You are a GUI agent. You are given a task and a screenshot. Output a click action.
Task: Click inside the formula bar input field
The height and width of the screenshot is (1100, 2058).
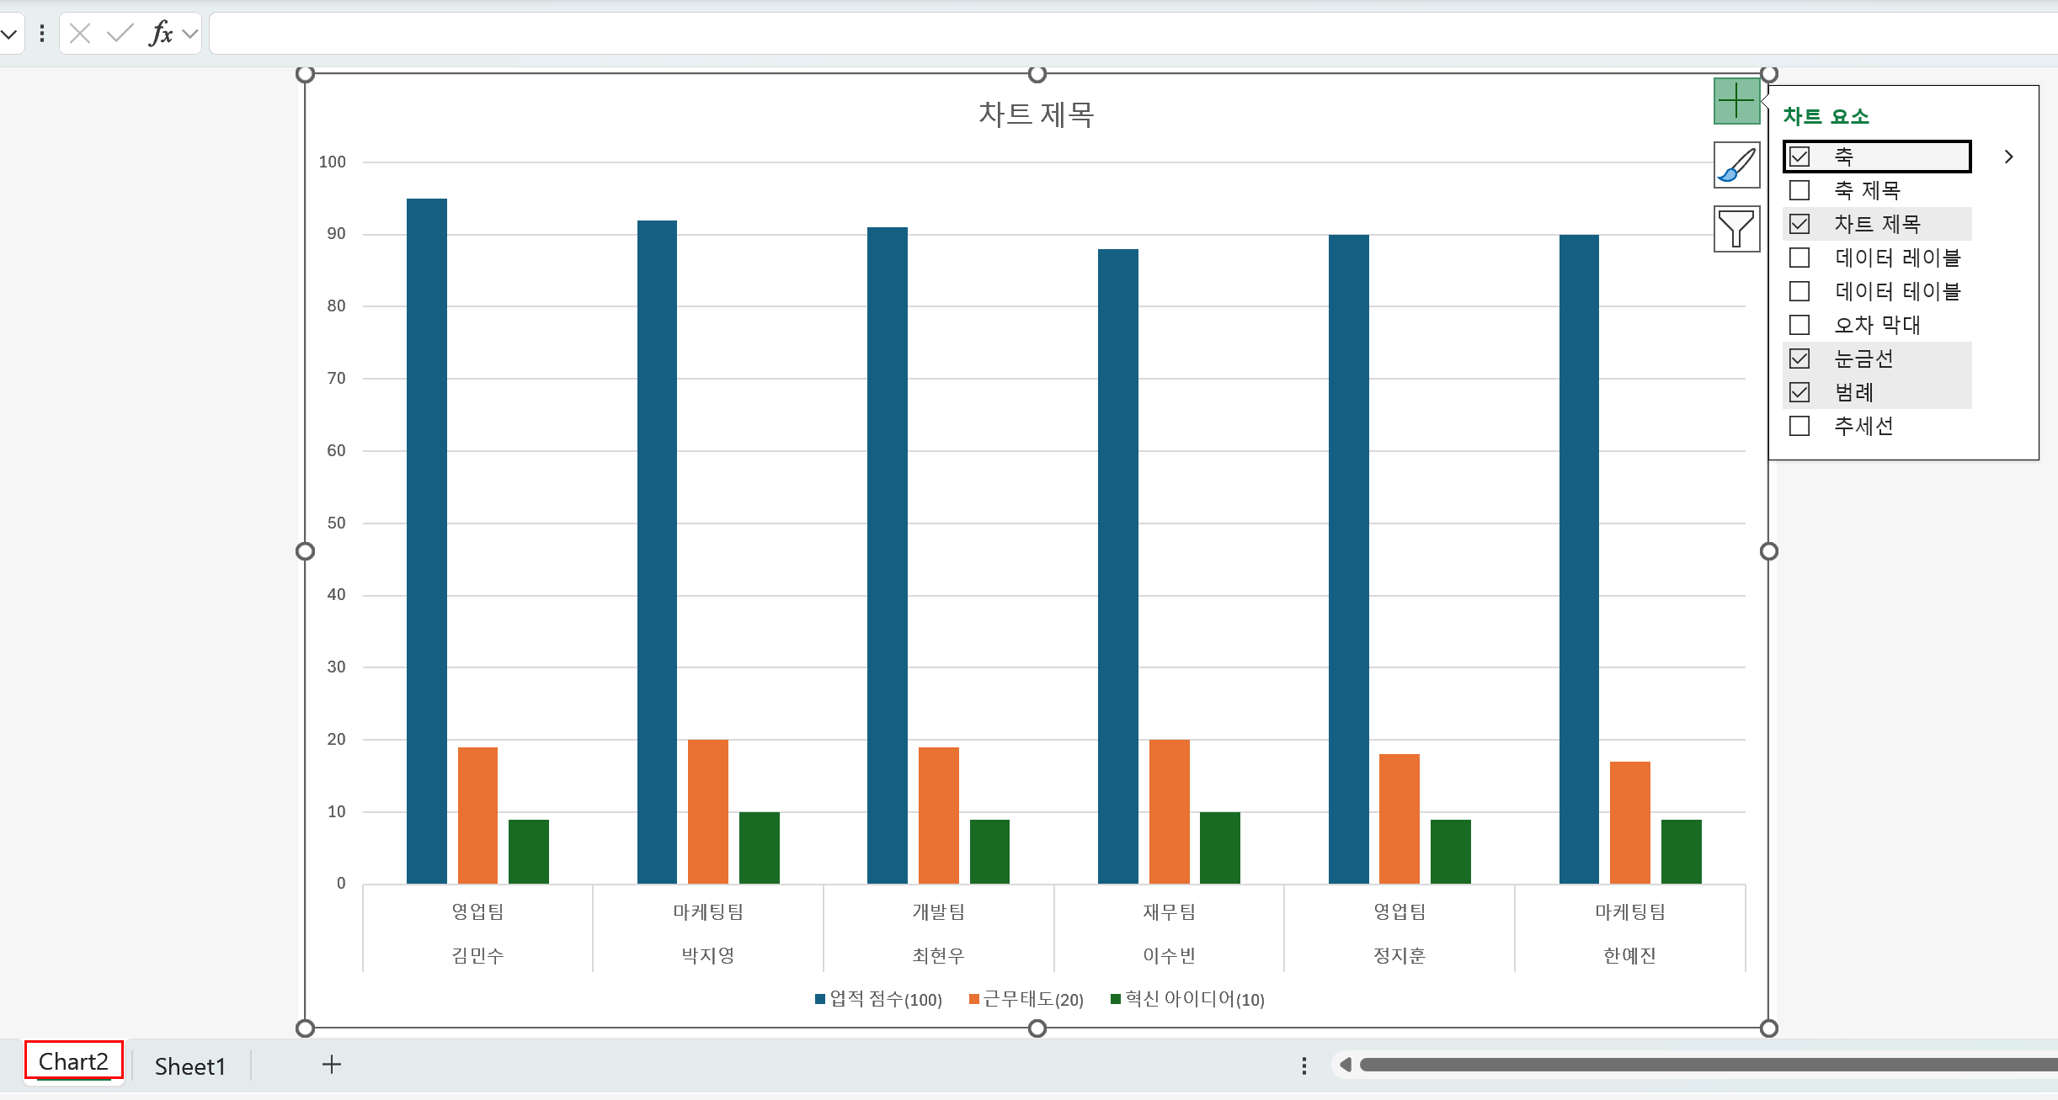(x=1095, y=34)
